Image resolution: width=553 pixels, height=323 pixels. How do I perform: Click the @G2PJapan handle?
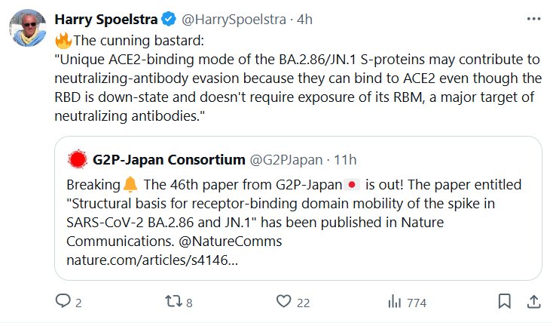click(x=286, y=160)
